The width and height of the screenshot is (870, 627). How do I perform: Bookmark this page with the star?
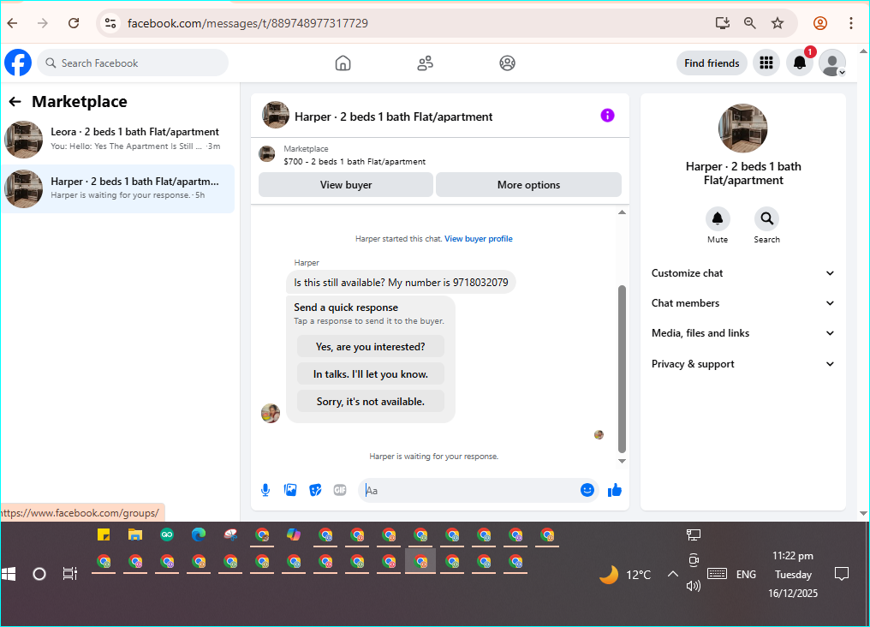point(778,23)
